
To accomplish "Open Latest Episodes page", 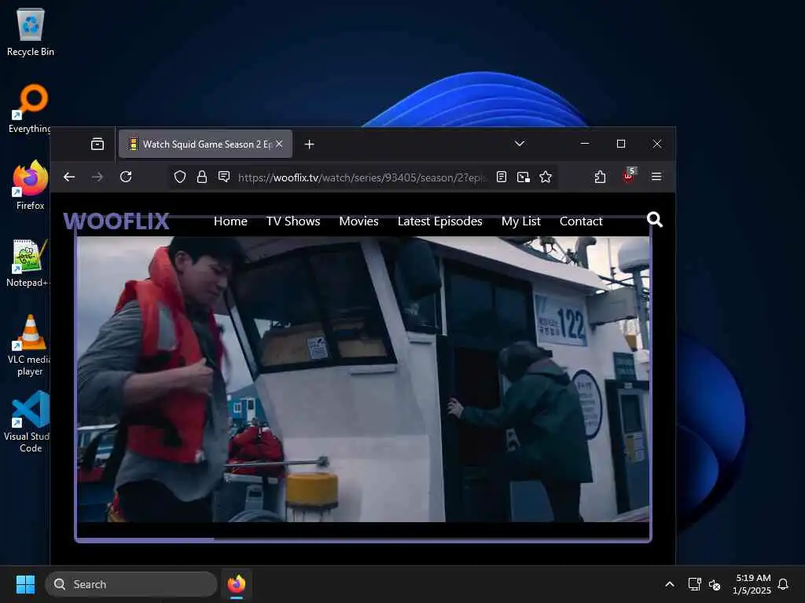I will click(x=440, y=221).
